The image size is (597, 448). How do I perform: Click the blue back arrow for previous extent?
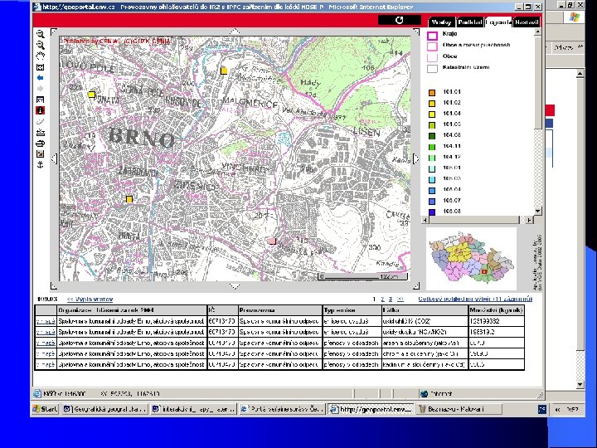(41, 76)
